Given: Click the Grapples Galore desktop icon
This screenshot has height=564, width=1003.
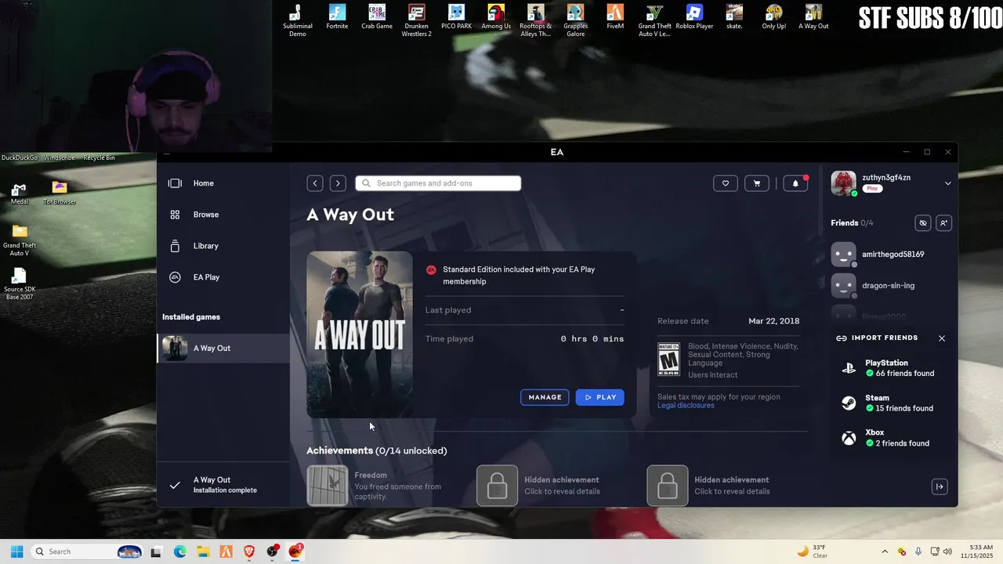Looking at the screenshot, I should pos(575,20).
